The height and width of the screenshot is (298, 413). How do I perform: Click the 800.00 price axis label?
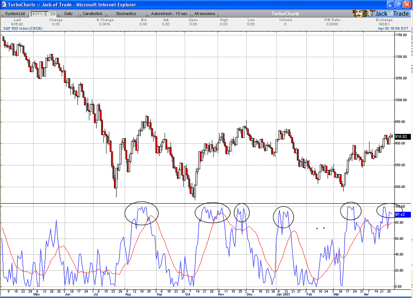tap(400, 187)
